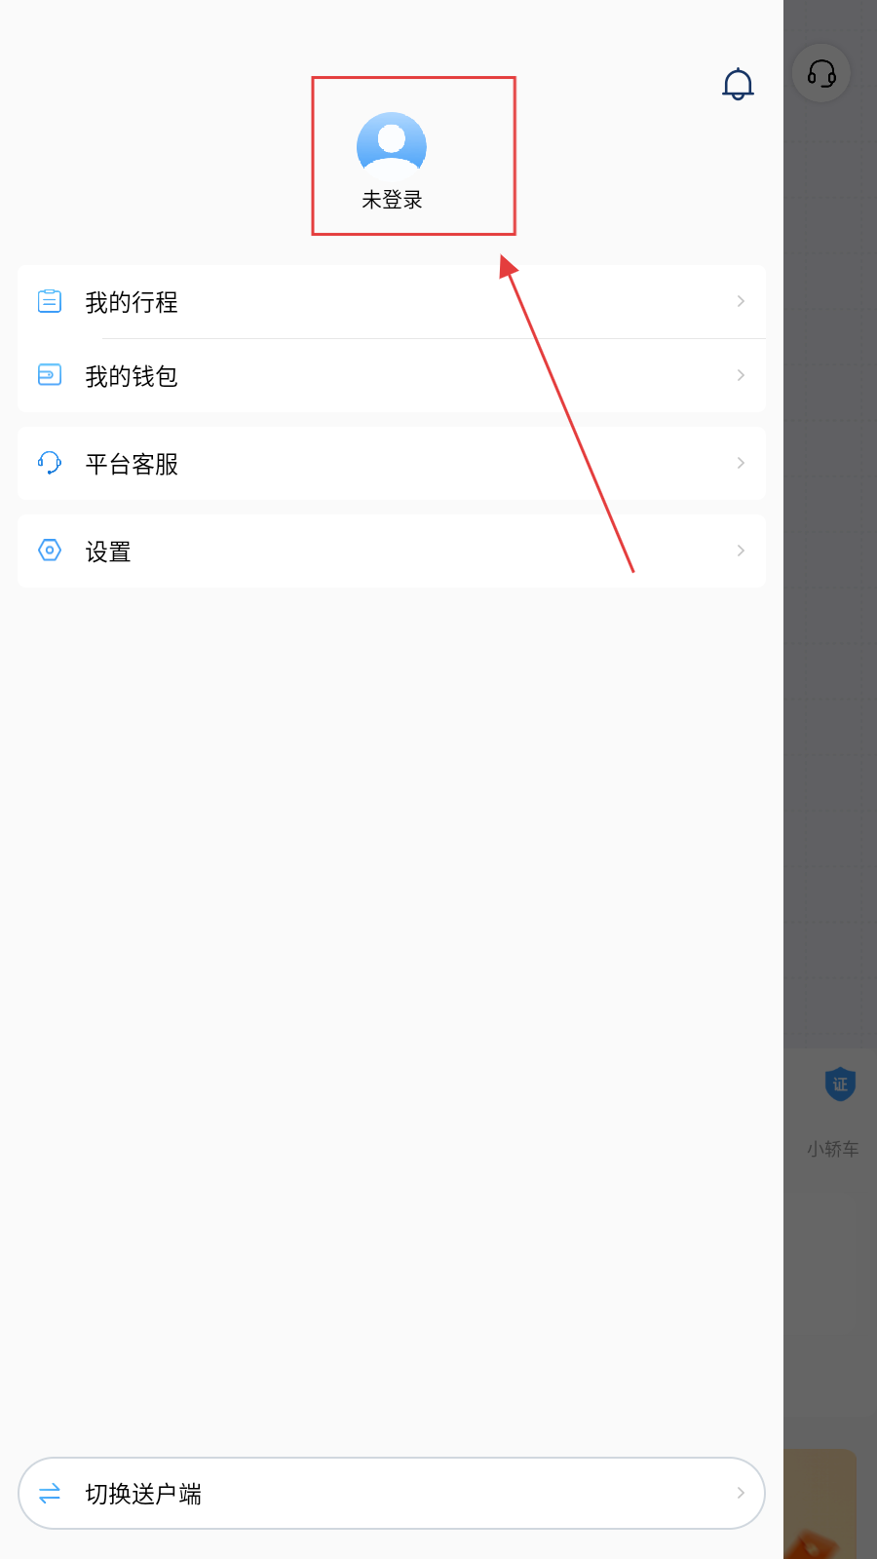877x1559 pixels.
Task: Open the 我的行程 menu entry
Action: [392, 302]
